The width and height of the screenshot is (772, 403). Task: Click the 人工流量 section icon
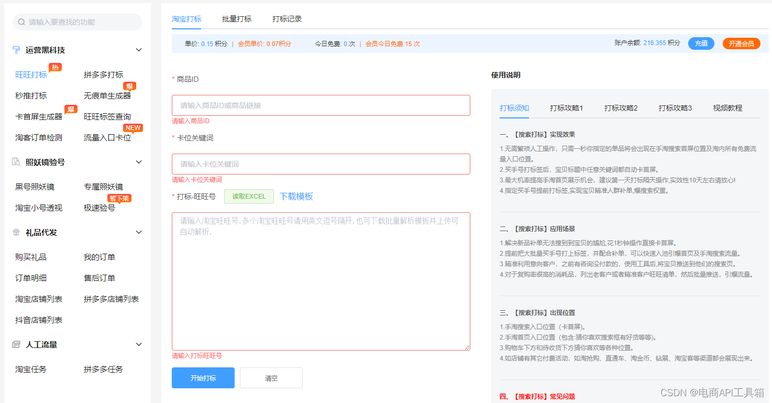point(16,344)
